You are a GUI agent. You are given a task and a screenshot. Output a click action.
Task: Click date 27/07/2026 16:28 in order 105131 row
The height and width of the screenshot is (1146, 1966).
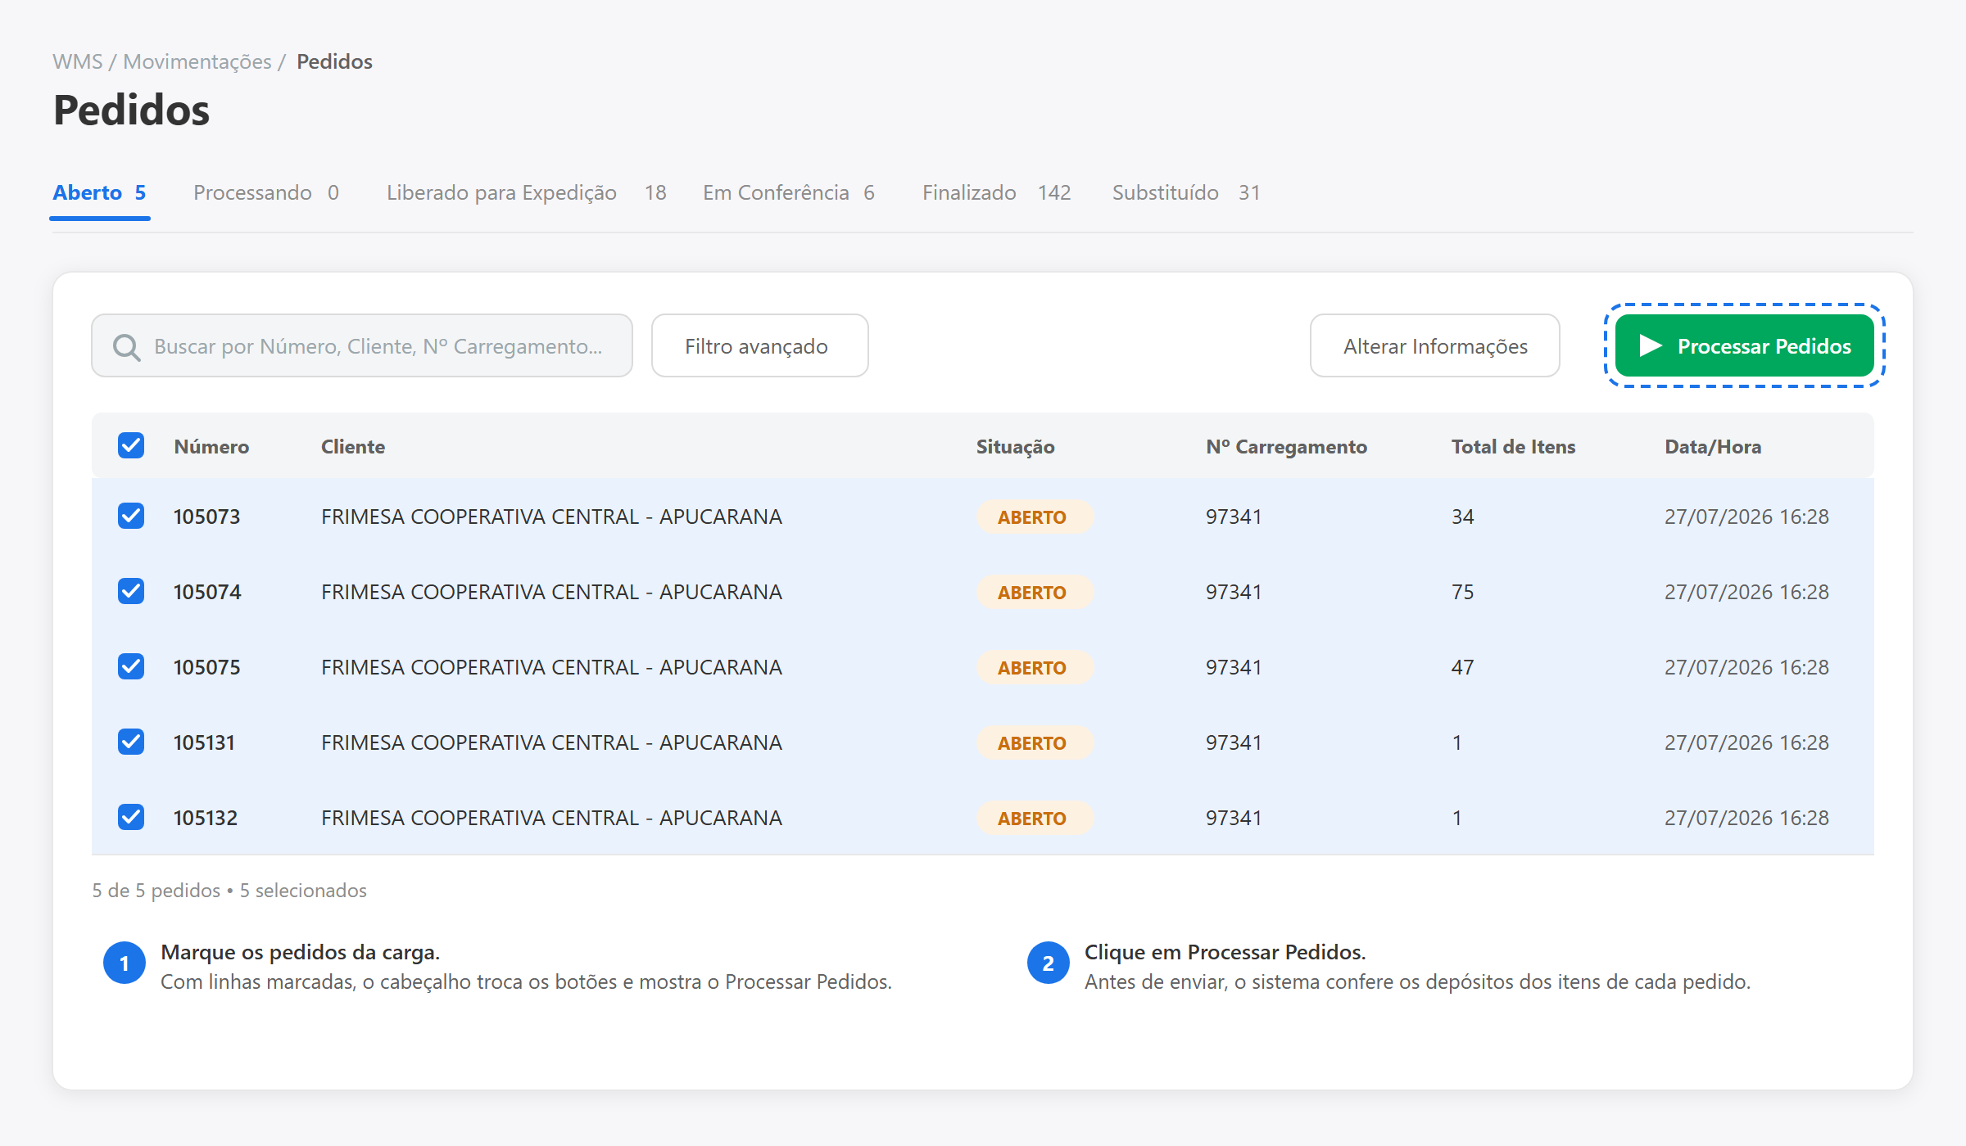coord(1746,743)
